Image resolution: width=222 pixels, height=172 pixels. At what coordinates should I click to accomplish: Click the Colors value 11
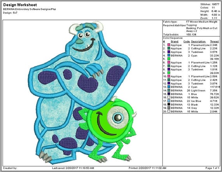click(213, 8)
